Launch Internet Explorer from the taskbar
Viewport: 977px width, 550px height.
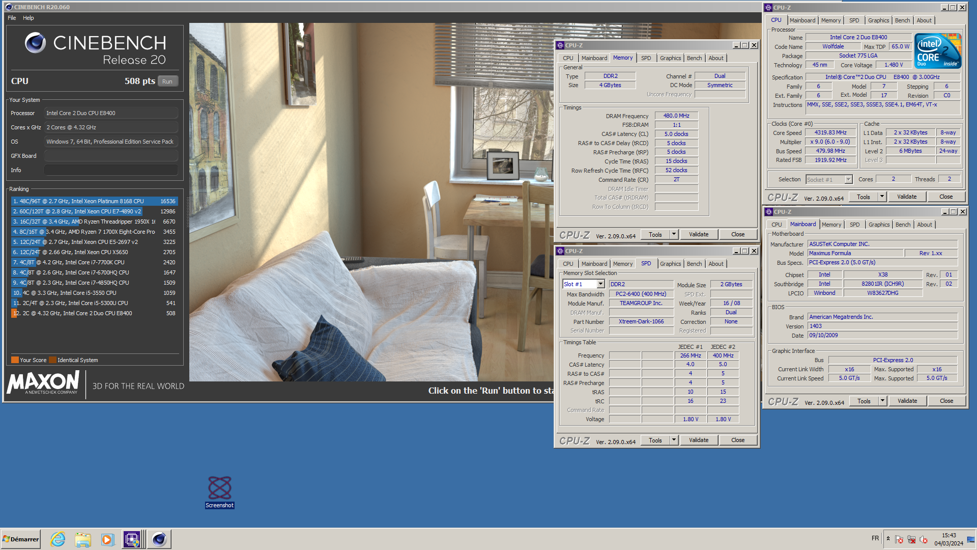tap(58, 539)
